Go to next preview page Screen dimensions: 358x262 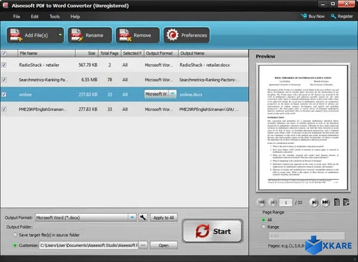(x=314, y=202)
